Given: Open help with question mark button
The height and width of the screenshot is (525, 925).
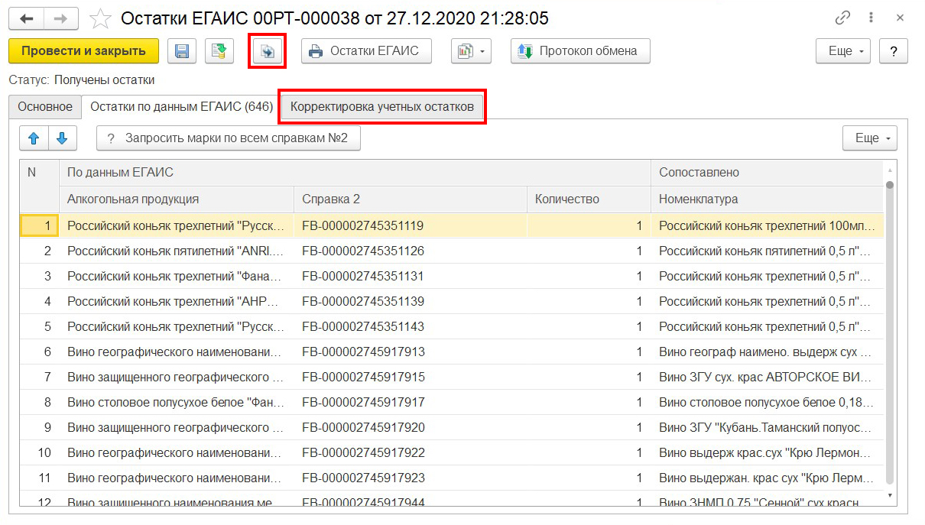Looking at the screenshot, I should tap(894, 51).
